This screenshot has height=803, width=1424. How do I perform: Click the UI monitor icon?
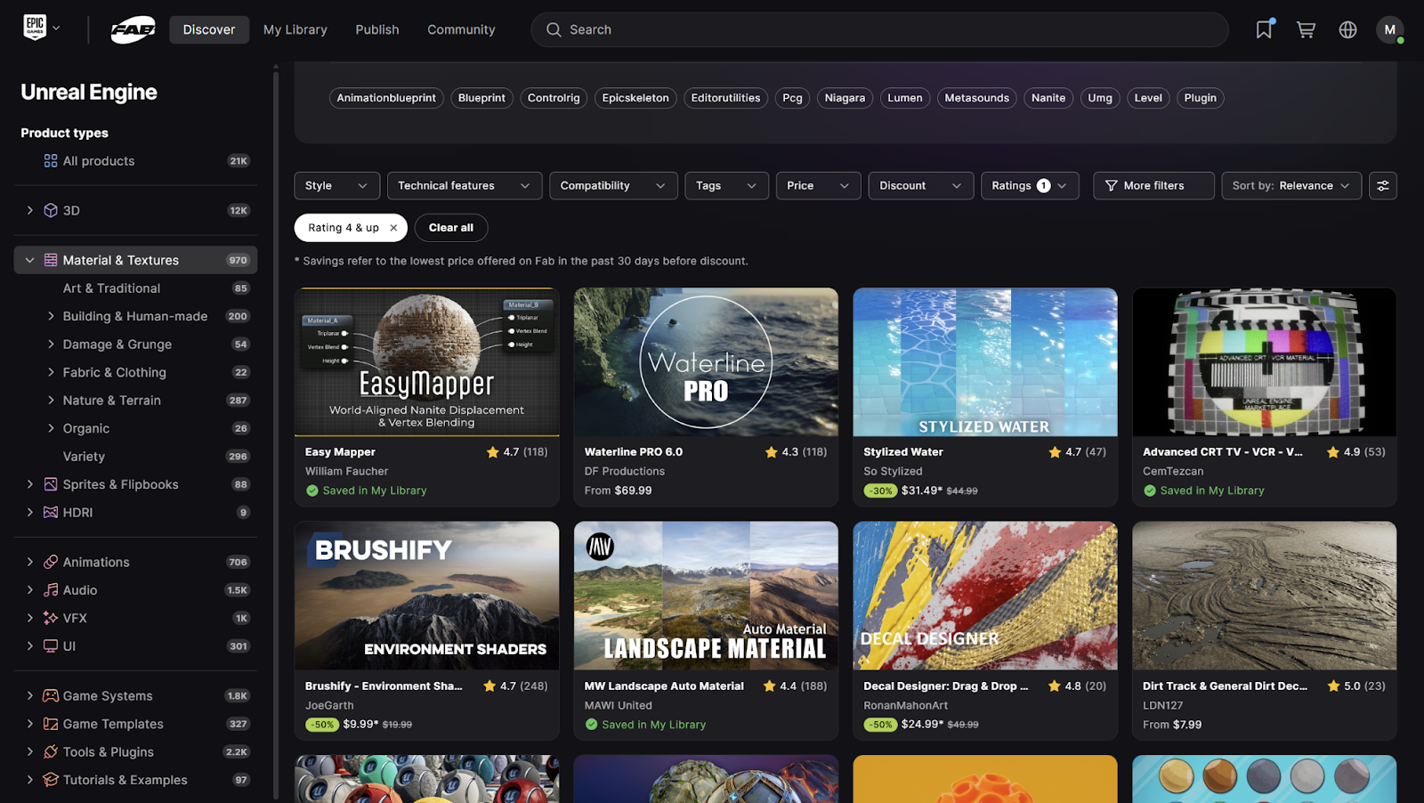click(x=51, y=646)
